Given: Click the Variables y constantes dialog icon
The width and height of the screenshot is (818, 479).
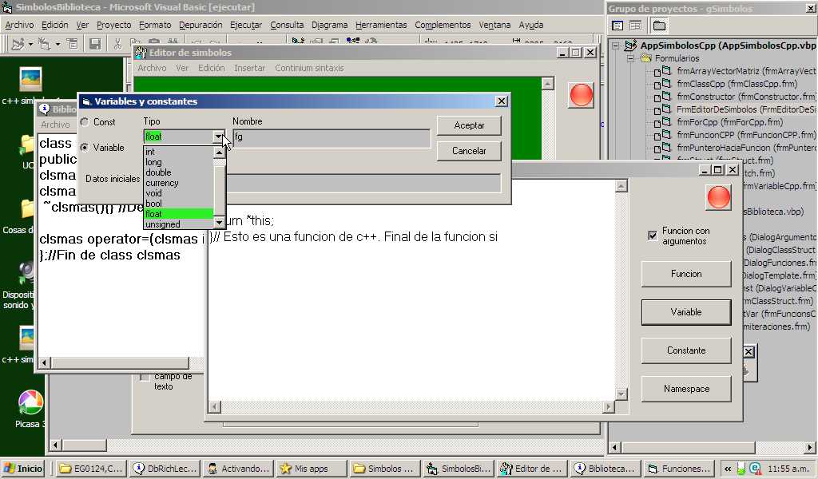Looking at the screenshot, I should coord(86,101).
